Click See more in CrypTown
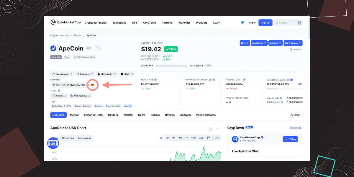The height and width of the screenshot is (177, 354). [296, 128]
